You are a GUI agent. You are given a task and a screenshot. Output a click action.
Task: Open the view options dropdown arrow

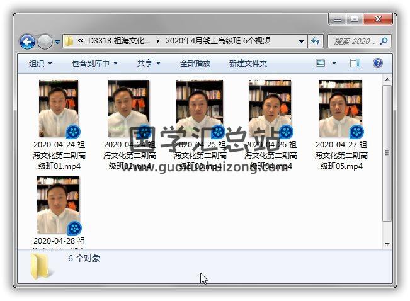click(x=334, y=63)
